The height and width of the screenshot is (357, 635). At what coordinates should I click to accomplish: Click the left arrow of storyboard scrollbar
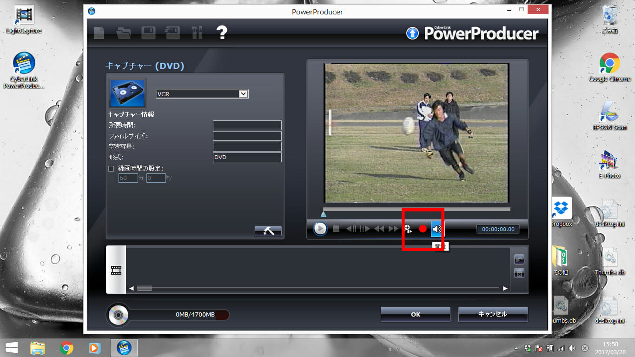(132, 288)
